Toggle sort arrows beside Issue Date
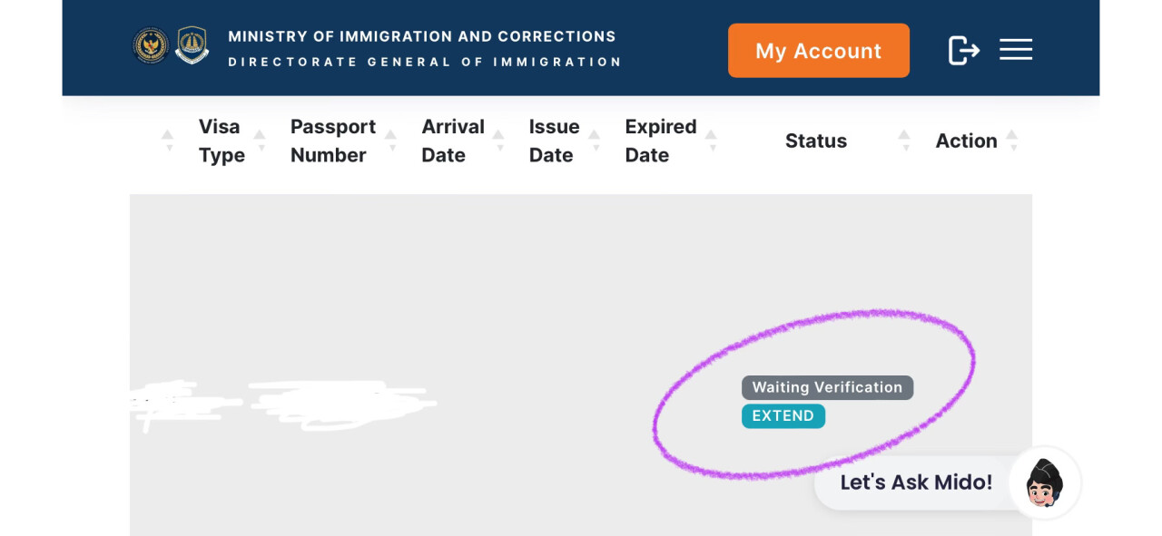The height and width of the screenshot is (536, 1162). 595,141
